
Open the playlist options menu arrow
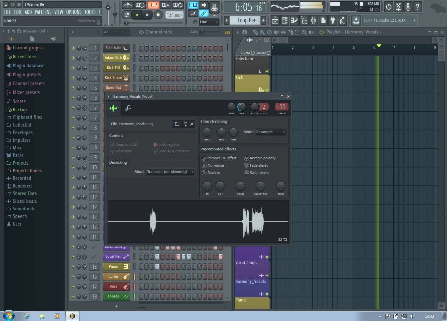(x=238, y=32)
